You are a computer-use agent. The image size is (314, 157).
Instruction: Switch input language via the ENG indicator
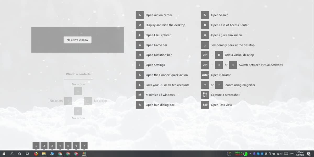click(291, 154)
